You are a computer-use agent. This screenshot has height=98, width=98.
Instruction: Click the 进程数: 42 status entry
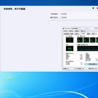point(66,69)
